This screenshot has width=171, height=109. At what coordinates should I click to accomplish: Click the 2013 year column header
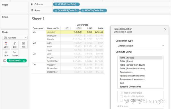tap(90, 29)
